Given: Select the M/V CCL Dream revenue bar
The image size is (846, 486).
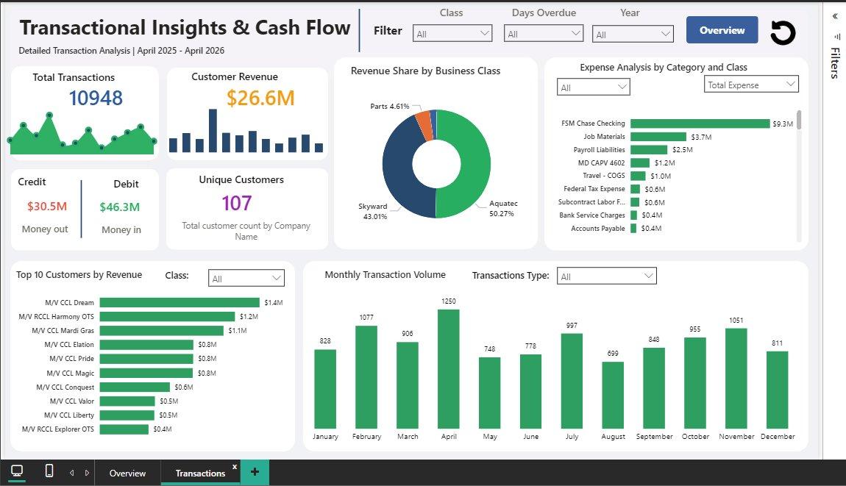Looking at the screenshot, I should point(179,303).
